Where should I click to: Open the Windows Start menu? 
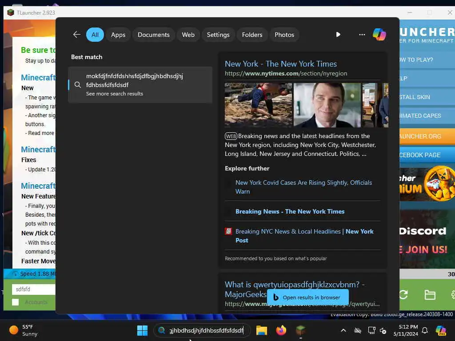pyautogui.click(x=142, y=330)
